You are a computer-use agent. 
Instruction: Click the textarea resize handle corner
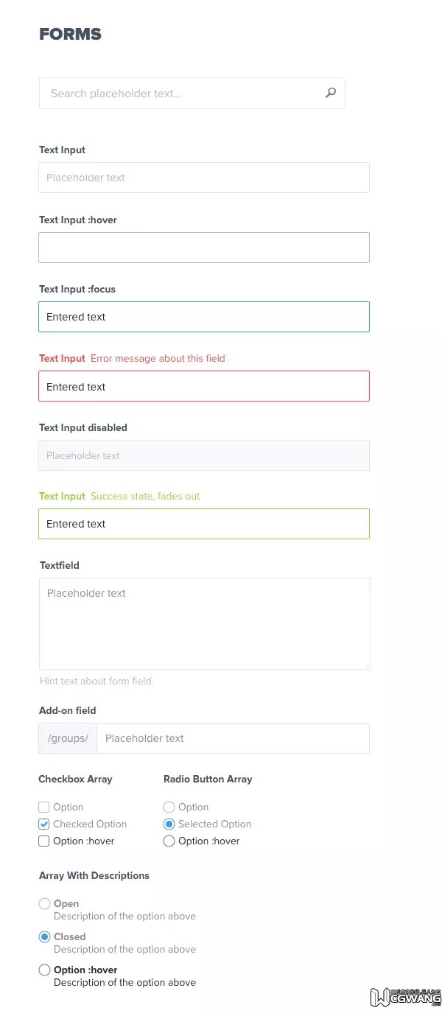[x=366, y=665]
